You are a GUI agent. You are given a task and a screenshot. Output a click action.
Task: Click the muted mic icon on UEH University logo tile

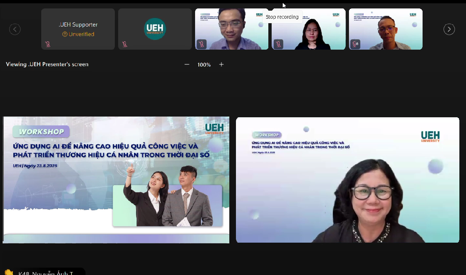[125, 44]
